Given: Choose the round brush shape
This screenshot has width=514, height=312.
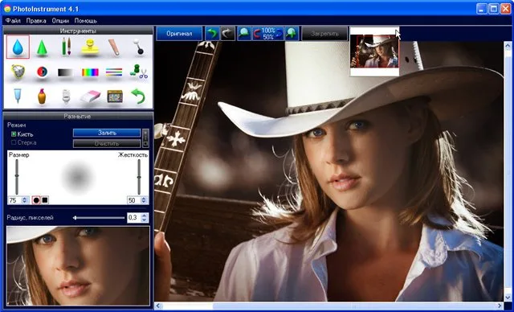Looking at the screenshot, I should (x=36, y=199).
